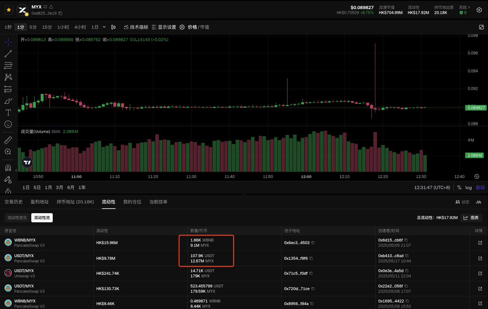Open the 流动性 tab

[x=109, y=202]
